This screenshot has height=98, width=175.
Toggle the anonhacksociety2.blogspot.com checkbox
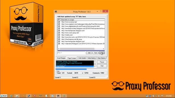click(59, 28)
